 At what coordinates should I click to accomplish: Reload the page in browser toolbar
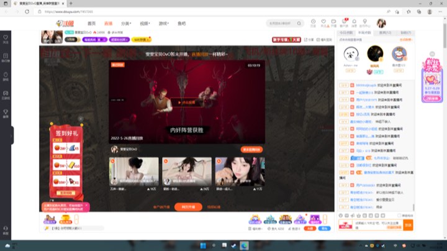click(27, 12)
